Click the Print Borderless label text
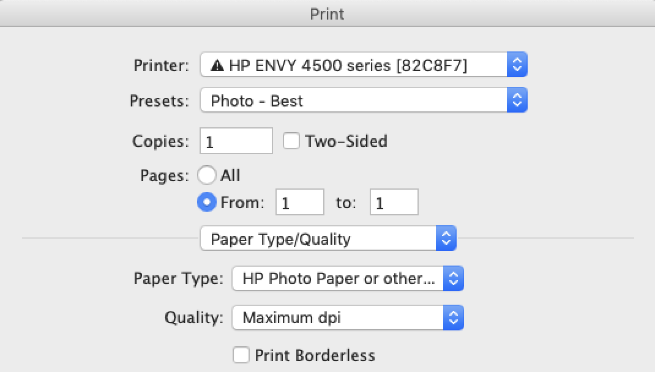 point(315,355)
